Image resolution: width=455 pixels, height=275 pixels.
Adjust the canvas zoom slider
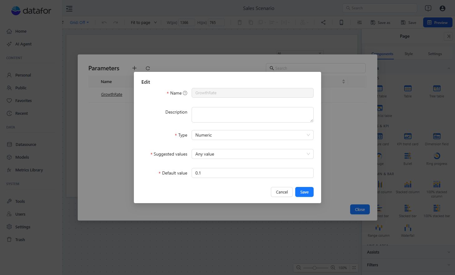pos(316,268)
